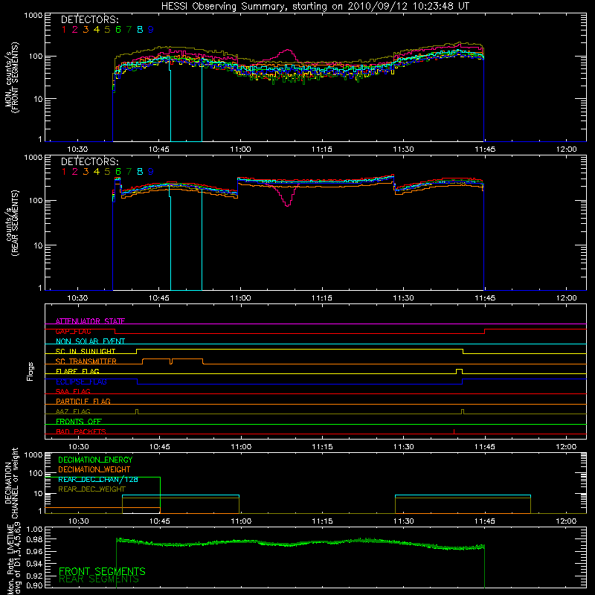Select detector 3 legend in front segments plot
The width and height of the screenshot is (595, 595).
point(86,30)
